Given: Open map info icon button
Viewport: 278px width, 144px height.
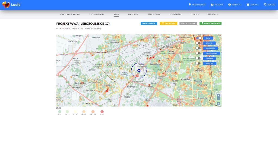Looking at the screenshot, I should (218, 104).
